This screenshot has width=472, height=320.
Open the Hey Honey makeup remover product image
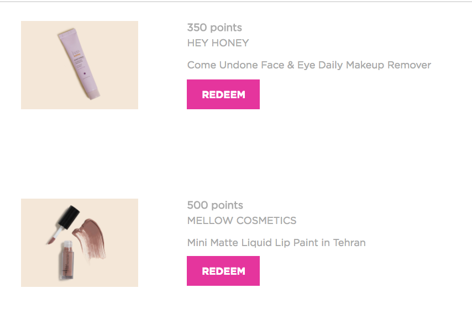[x=80, y=65]
